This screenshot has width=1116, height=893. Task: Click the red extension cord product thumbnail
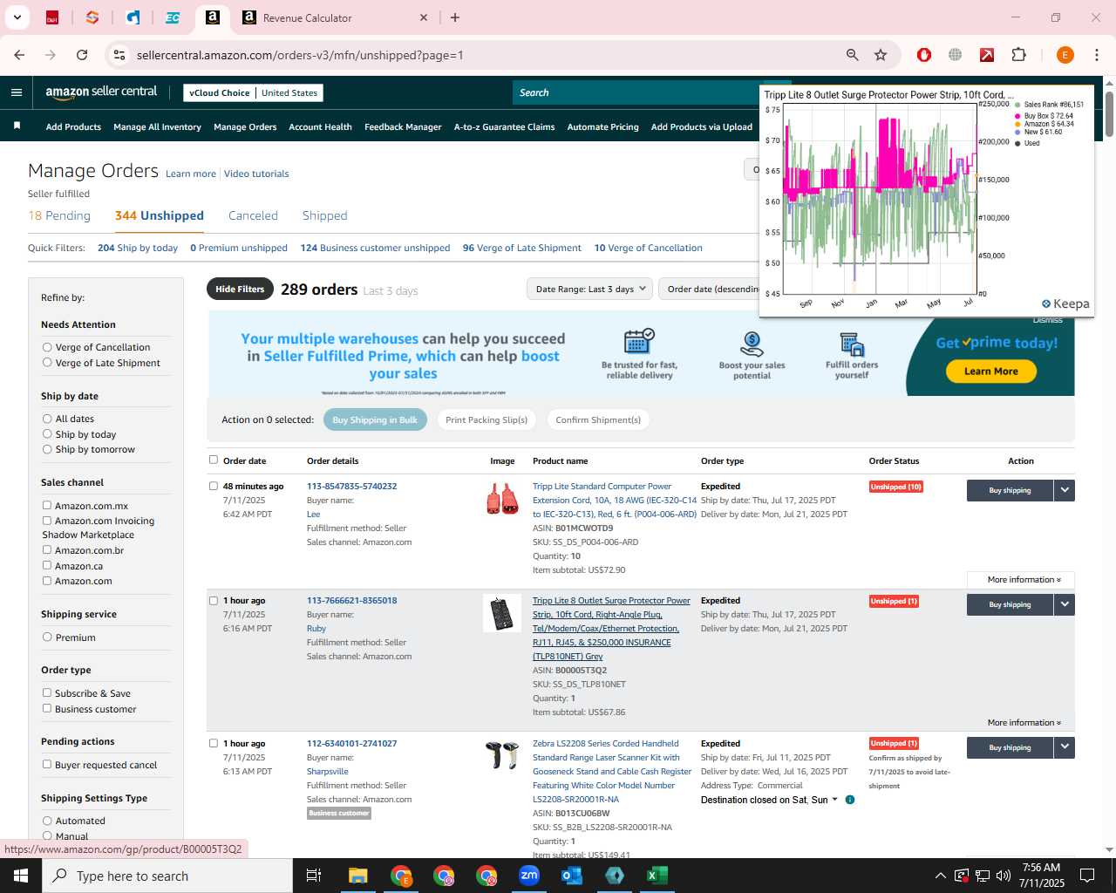click(x=502, y=499)
